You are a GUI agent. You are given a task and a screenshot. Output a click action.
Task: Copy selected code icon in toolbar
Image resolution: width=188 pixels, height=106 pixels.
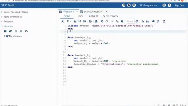(x=117, y=21)
